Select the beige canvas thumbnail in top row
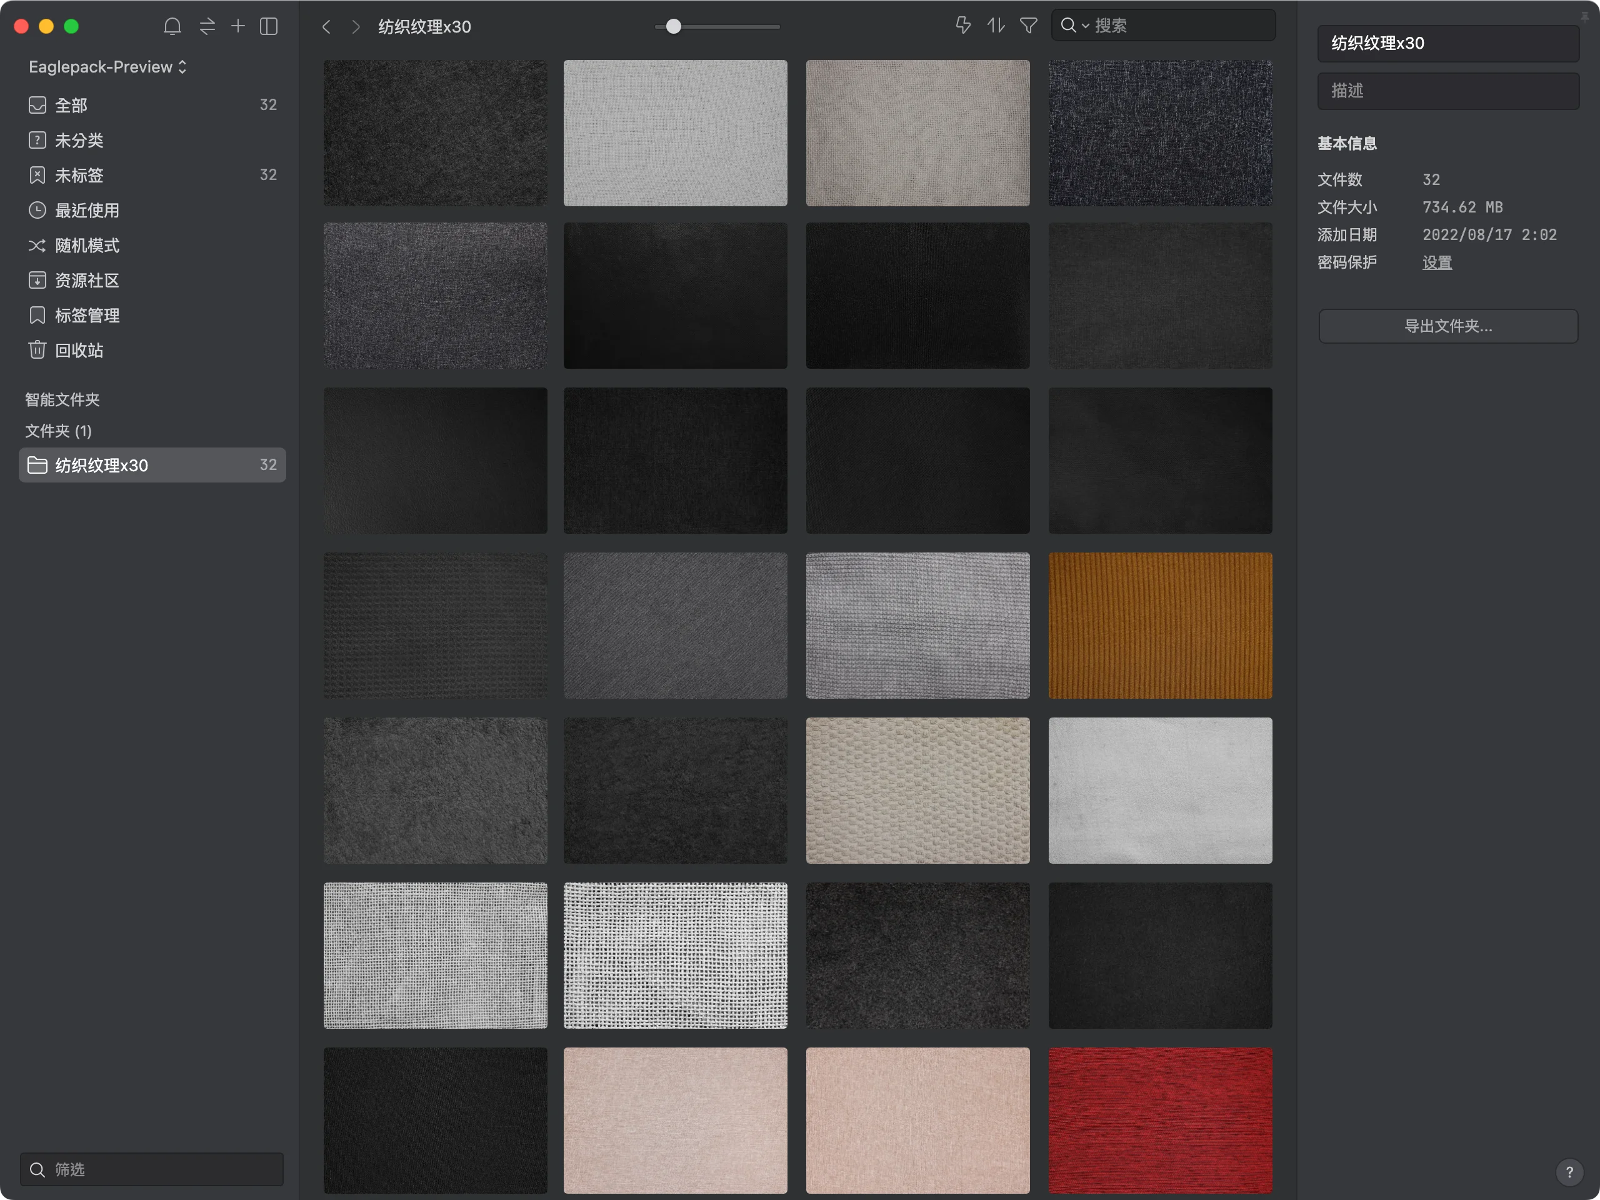The image size is (1600, 1200). click(x=918, y=133)
